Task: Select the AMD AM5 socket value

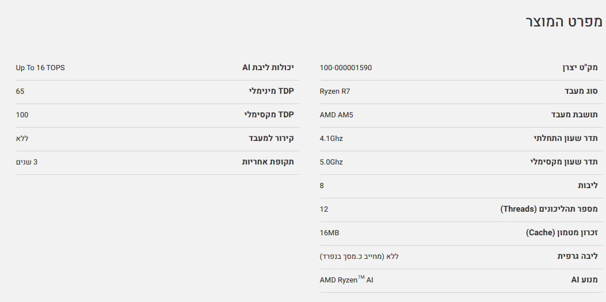Action: tap(336, 115)
